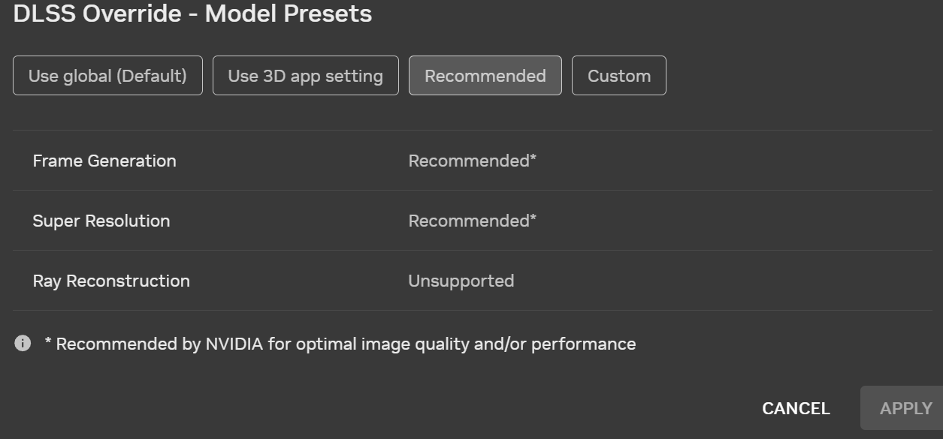Click the word NVIDIA in the footnote
The height and width of the screenshot is (439, 943).
[234, 344]
